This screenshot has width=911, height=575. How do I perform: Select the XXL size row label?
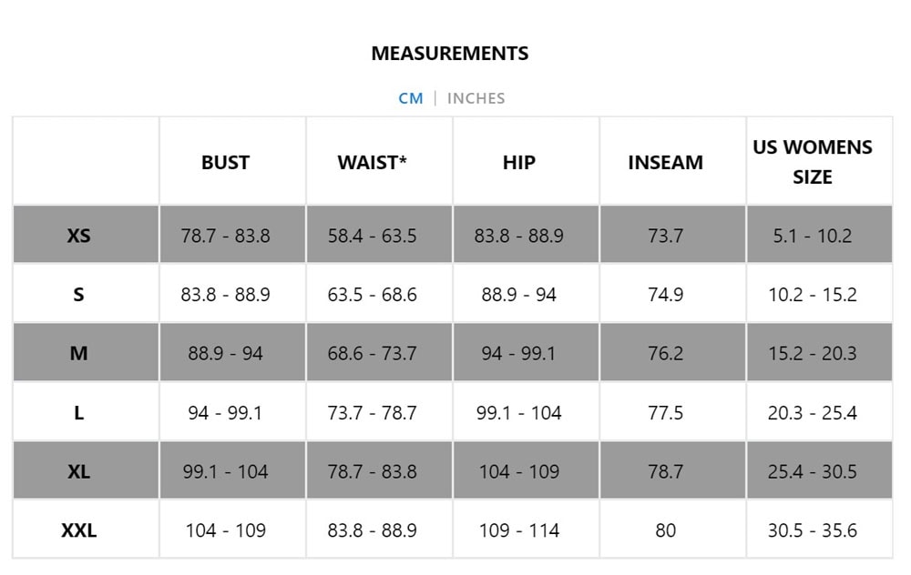click(x=79, y=530)
